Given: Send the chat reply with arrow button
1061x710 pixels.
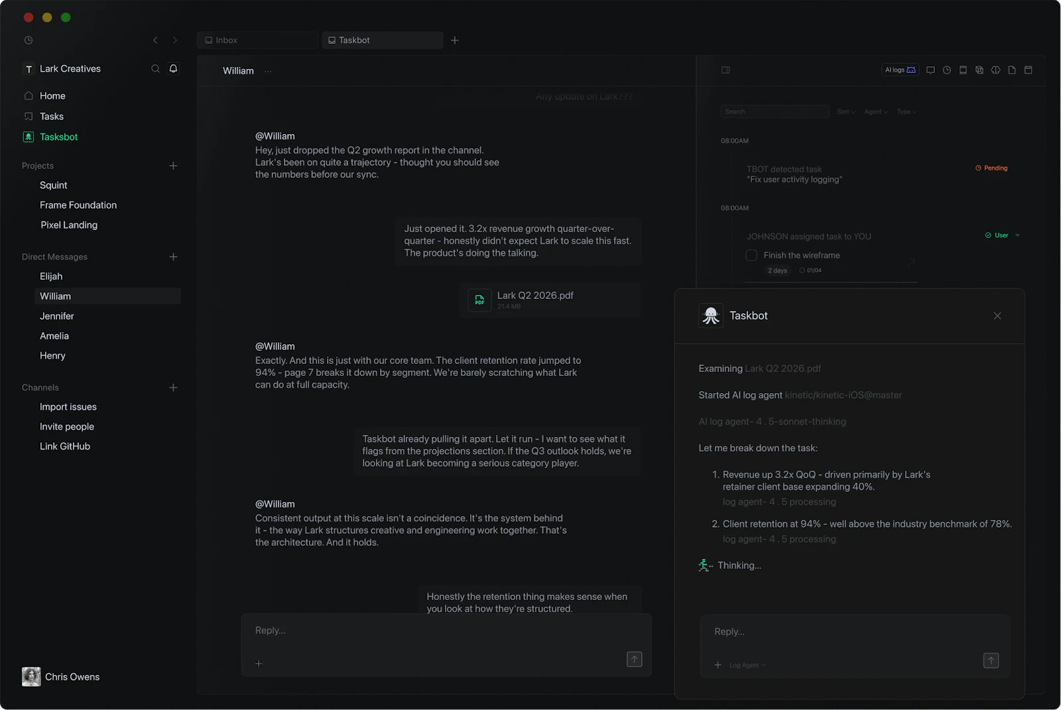Looking at the screenshot, I should (x=635, y=660).
